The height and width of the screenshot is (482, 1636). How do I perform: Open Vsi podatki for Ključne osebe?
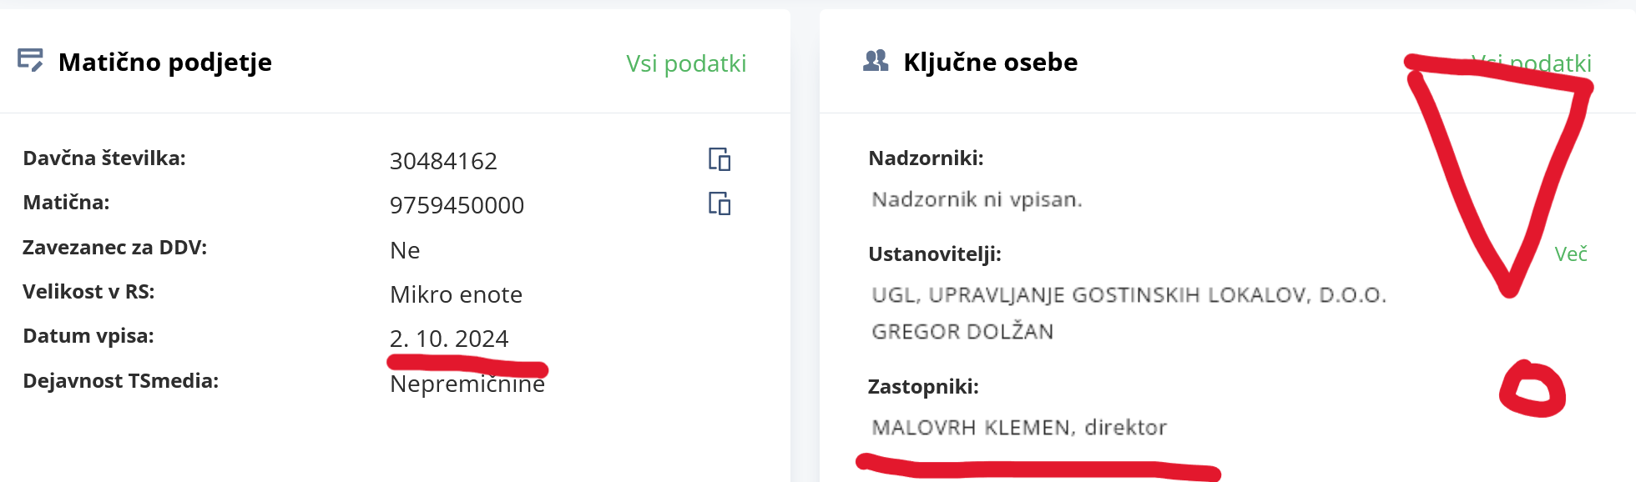[x=1531, y=63]
